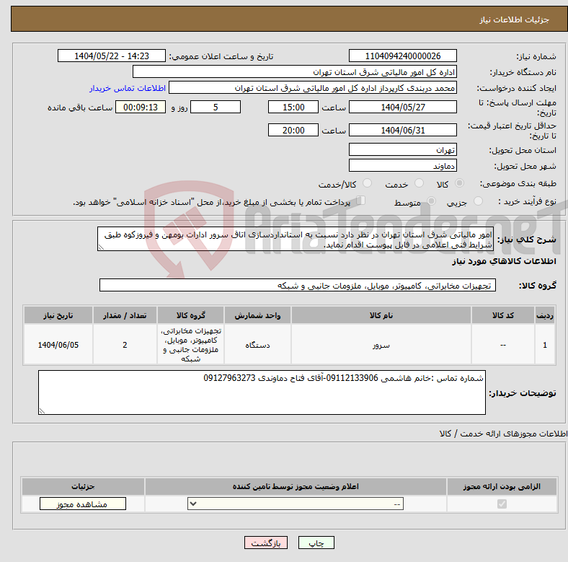Click delivery city field دماوند
The image size is (568, 562).
402,165
